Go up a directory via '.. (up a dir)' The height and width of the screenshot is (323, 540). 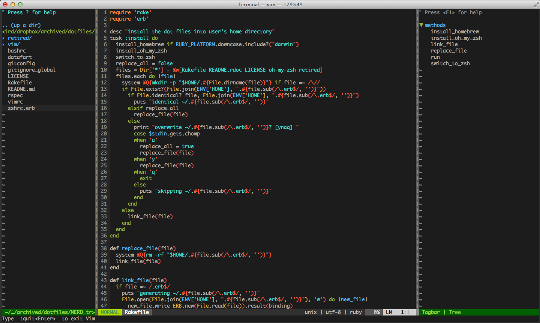coord(21,25)
